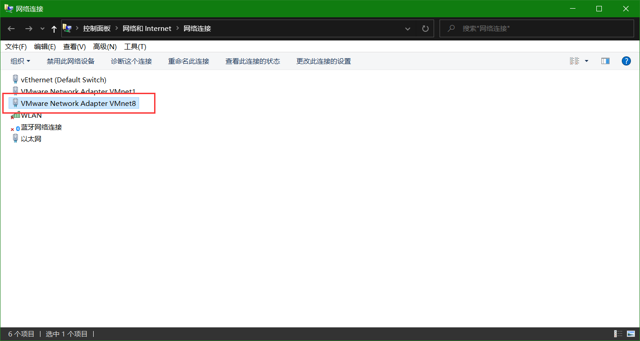Viewport: 640px width, 341px height.
Task: Open the recent locations dropdown arrow
Action: click(x=42, y=29)
